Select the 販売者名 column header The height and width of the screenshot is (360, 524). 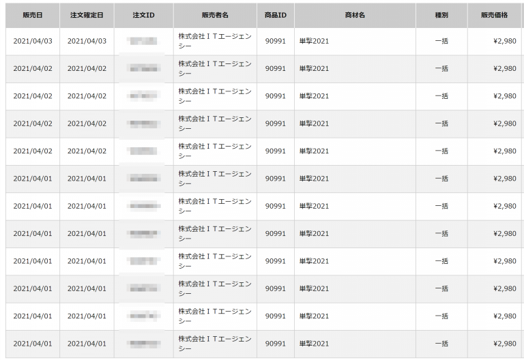[x=215, y=15]
